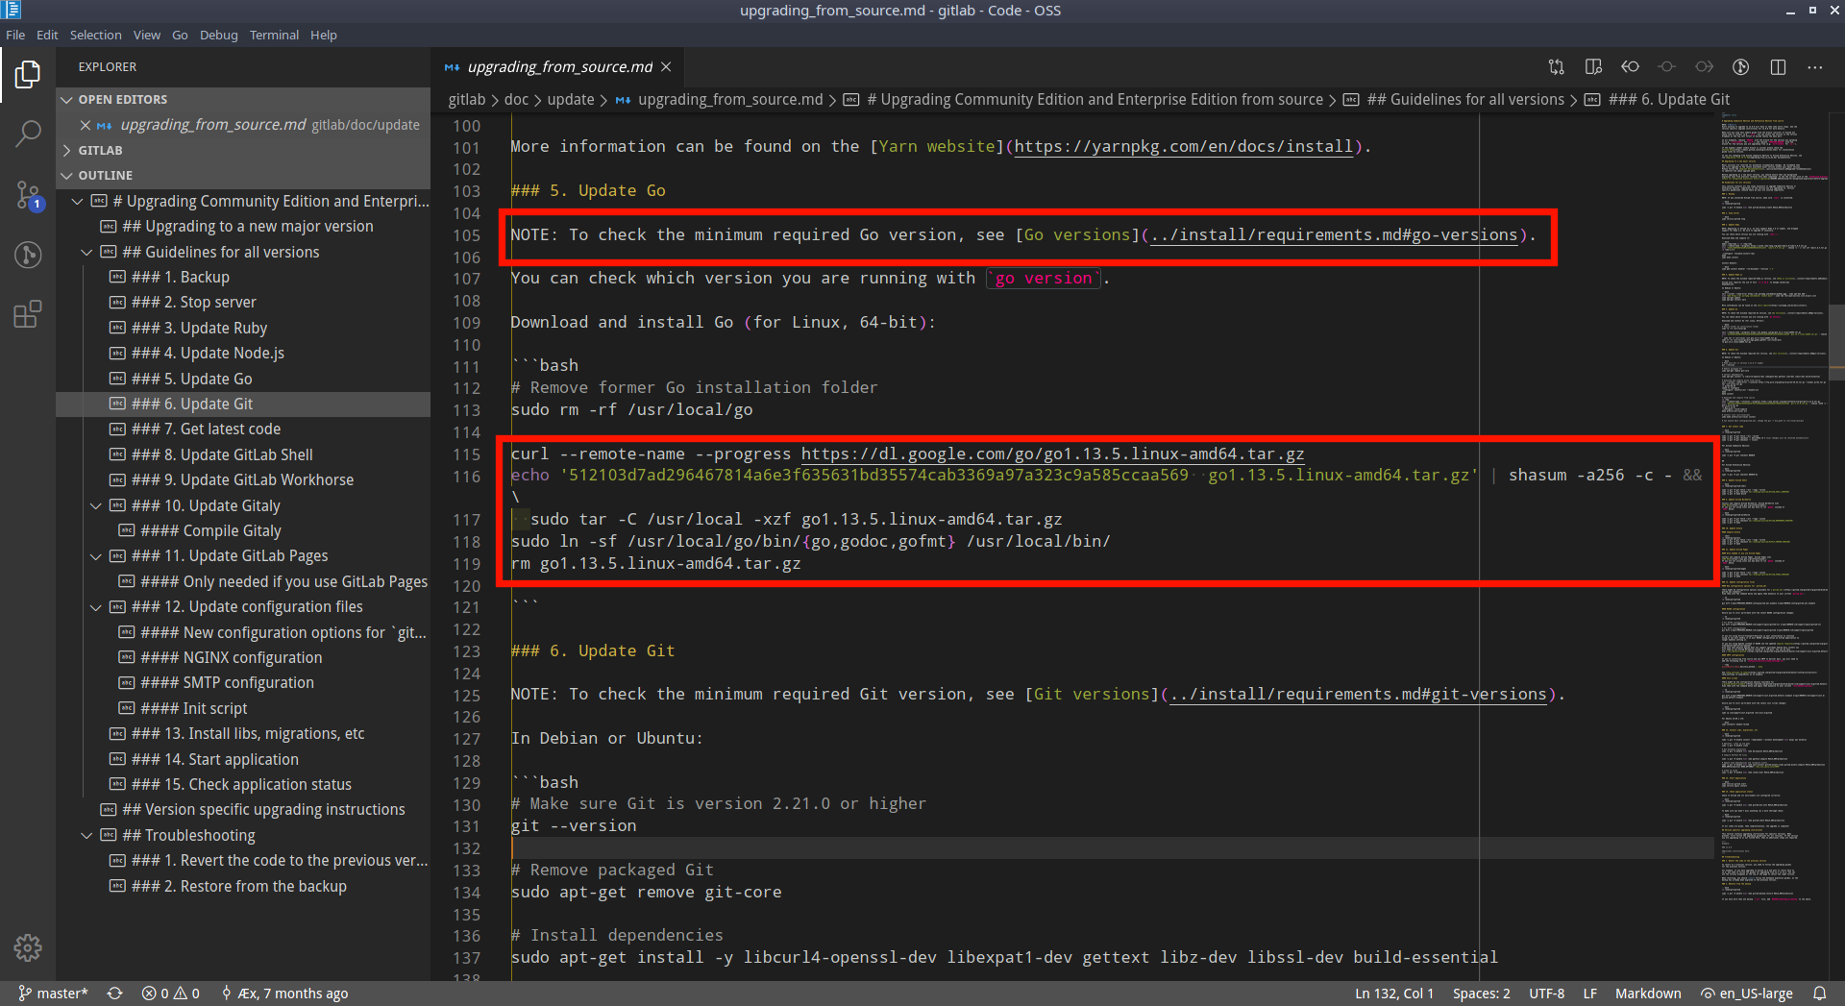Viewport: 1845px width, 1006px height.
Task: Click the Go download URL in curl command
Action: pyautogui.click(x=1052, y=454)
